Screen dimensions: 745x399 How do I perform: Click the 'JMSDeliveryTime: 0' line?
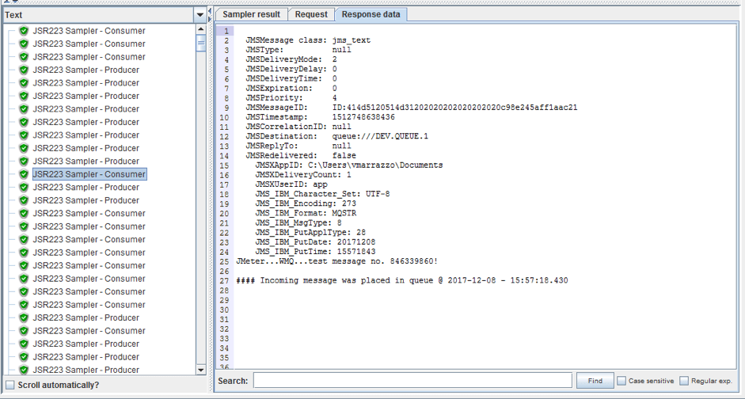[291, 79]
